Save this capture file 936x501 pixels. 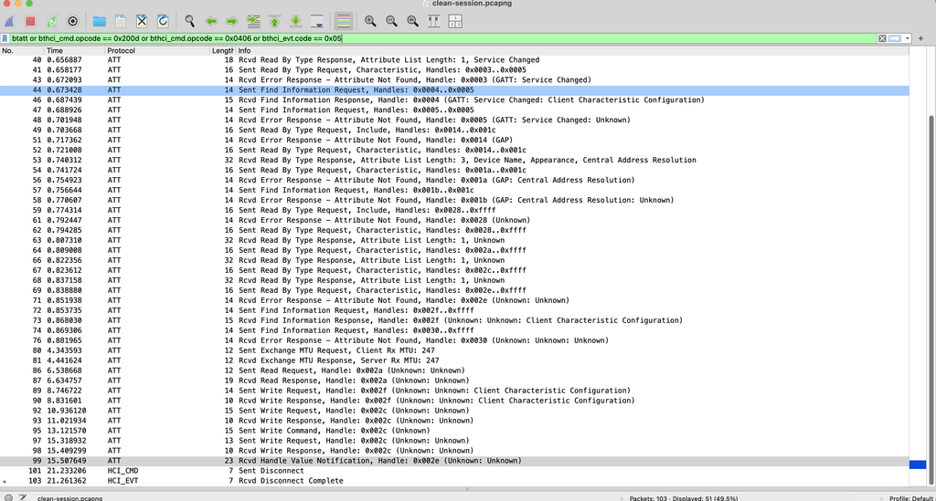pos(121,22)
